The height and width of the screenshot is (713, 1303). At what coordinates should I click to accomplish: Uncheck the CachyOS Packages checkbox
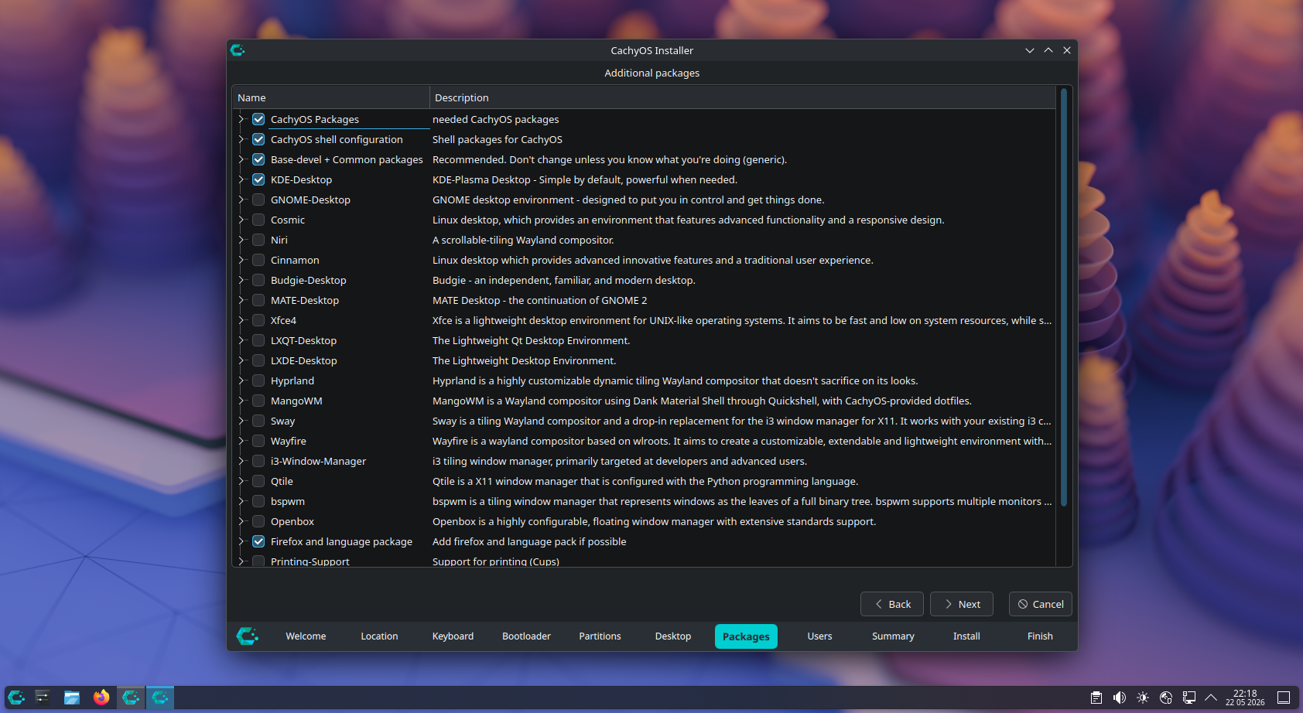point(258,119)
